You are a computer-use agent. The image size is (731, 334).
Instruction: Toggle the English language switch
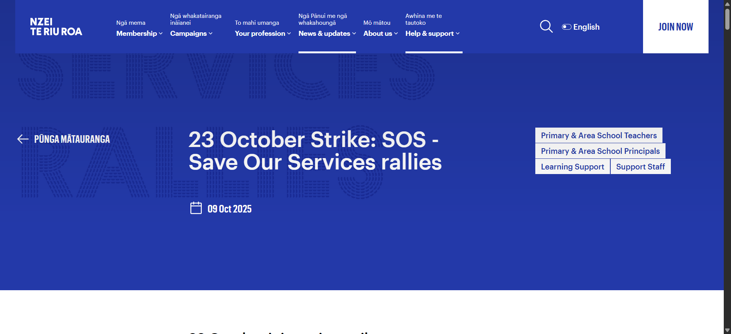[567, 27]
